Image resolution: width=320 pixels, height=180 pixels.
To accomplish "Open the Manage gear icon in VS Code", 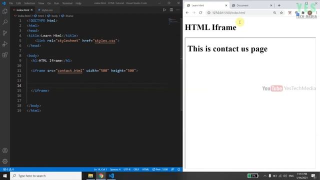I will [x=5, y=161].
